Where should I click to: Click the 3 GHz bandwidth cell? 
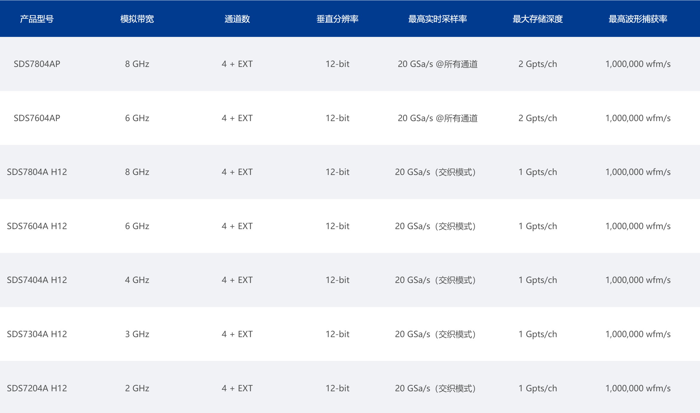click(x=137, y=334)
